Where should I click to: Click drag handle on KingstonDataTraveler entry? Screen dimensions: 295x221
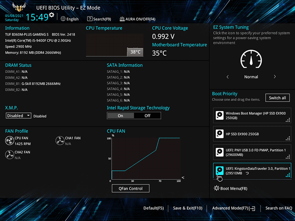288,175
